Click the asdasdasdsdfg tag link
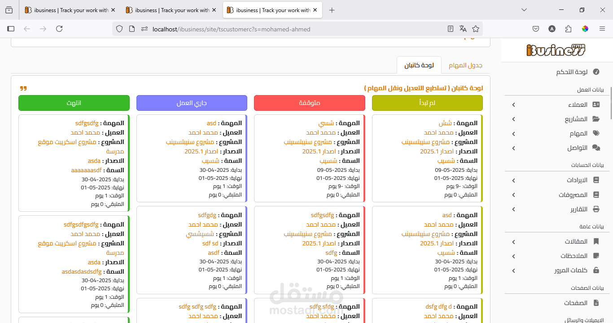The height and width of the screenshot is (323, 613). tap(82, 271)
